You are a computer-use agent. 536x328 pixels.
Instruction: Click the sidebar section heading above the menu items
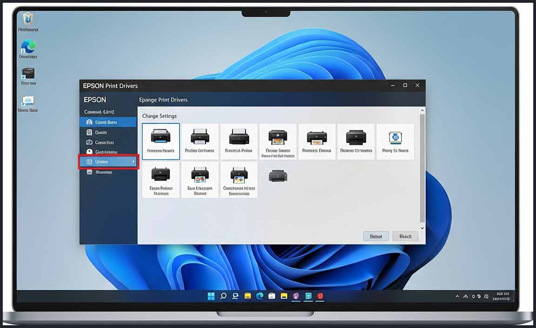(99, 112)
